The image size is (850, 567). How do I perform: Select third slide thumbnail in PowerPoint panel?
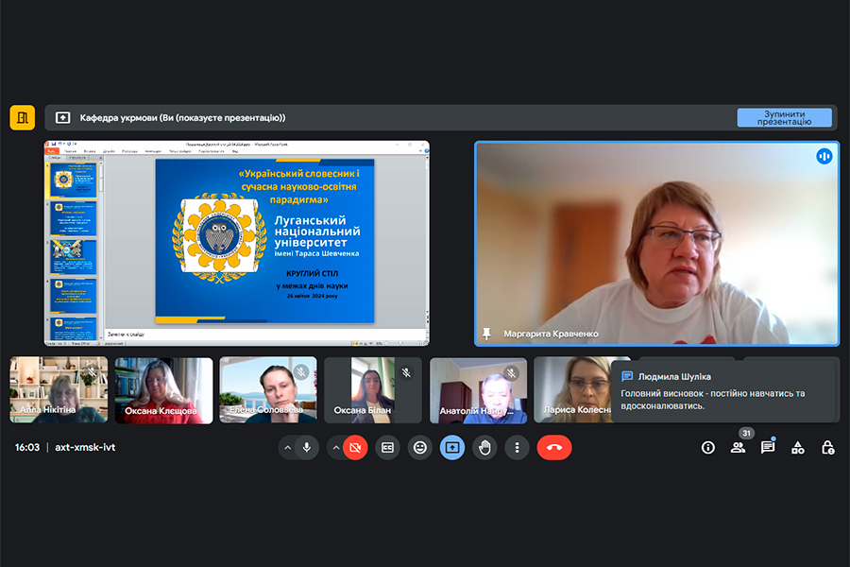pyautogui.click(x=73, y=257)
